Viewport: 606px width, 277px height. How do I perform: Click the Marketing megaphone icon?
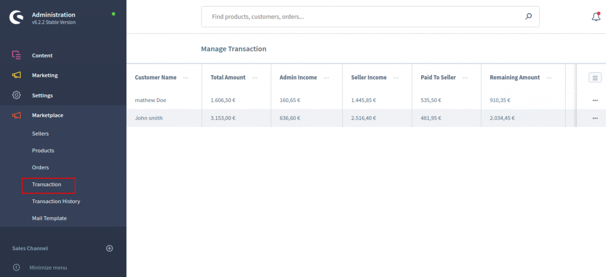click(x=16, y=75)
